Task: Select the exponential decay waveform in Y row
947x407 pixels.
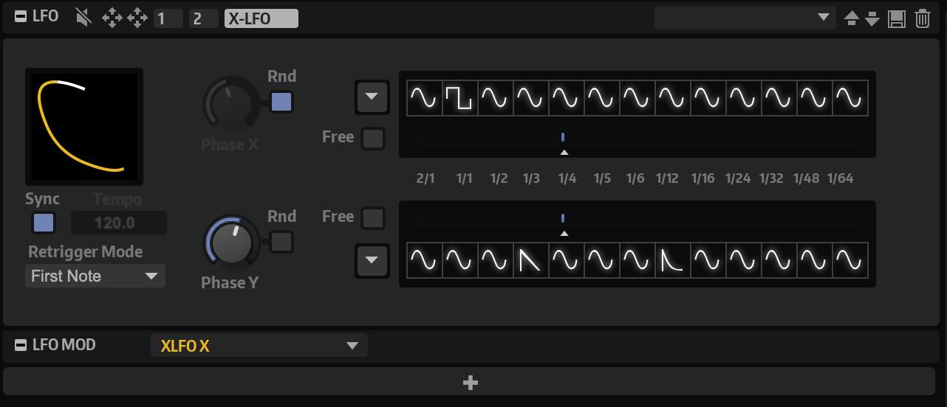Action: (672, 260)
